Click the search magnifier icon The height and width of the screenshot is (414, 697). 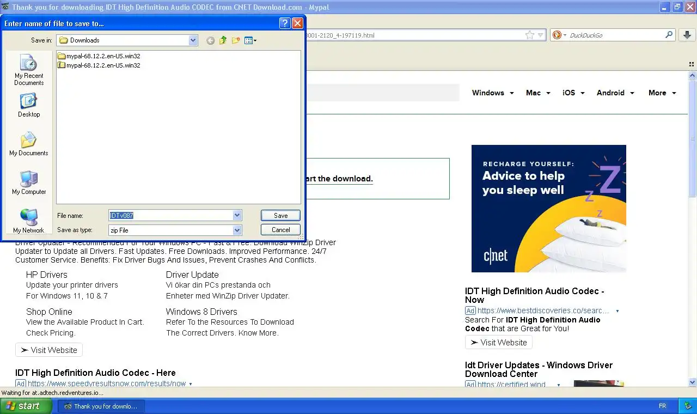[x=669, y=35]
